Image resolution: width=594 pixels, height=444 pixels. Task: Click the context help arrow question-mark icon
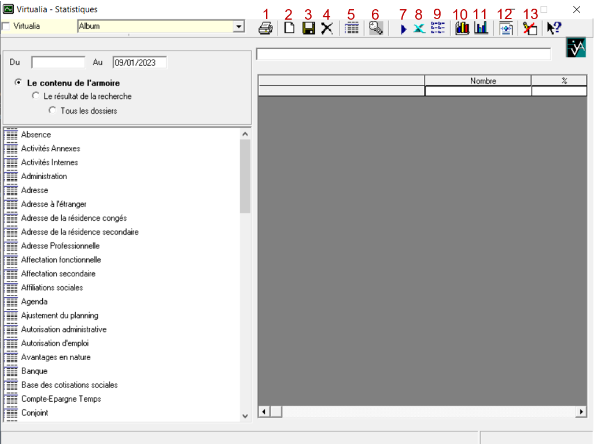[554, 28]
